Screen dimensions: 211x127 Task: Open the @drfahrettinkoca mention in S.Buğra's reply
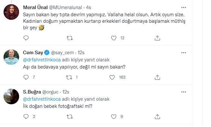coord(42,99)
